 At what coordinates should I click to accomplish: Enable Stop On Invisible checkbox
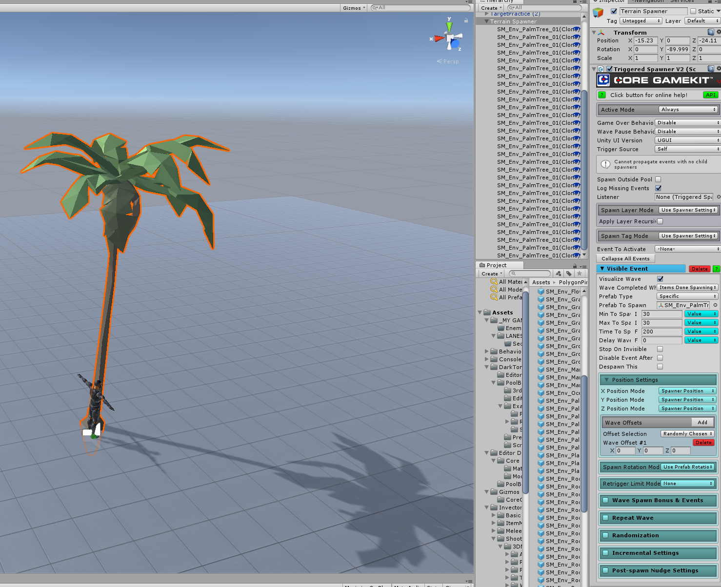click(660, 349)
